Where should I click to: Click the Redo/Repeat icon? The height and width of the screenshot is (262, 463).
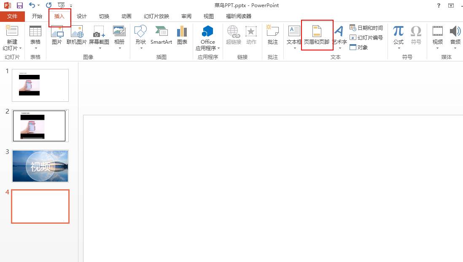[x=49, y=5]
